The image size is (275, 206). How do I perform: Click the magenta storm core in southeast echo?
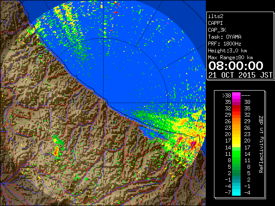click(193, 144)
